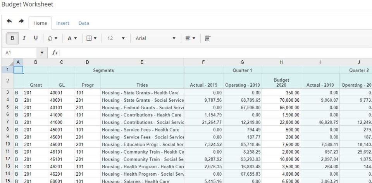Expand the Arial font family dropdown
The height and width of the screenshot is (183, 372).
(x=156, y=39)
